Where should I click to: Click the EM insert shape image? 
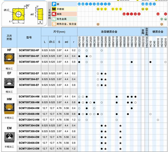pos(9,137)
